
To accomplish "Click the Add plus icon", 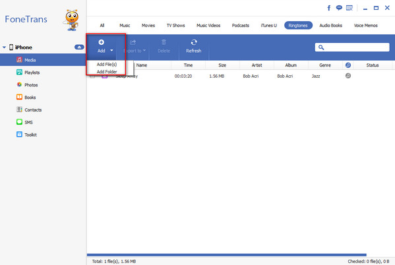I will (x=101, y=42).
